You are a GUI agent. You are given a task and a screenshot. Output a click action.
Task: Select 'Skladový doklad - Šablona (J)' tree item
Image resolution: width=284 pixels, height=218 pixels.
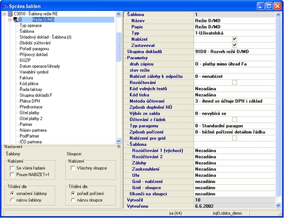pyautogui.click(x=45, y=37)
